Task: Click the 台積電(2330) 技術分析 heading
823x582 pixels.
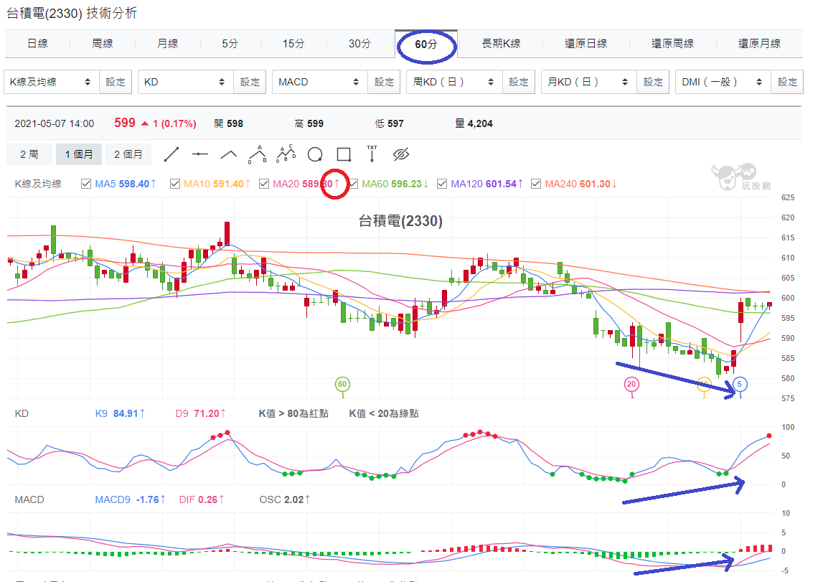Action: (72, 13)
